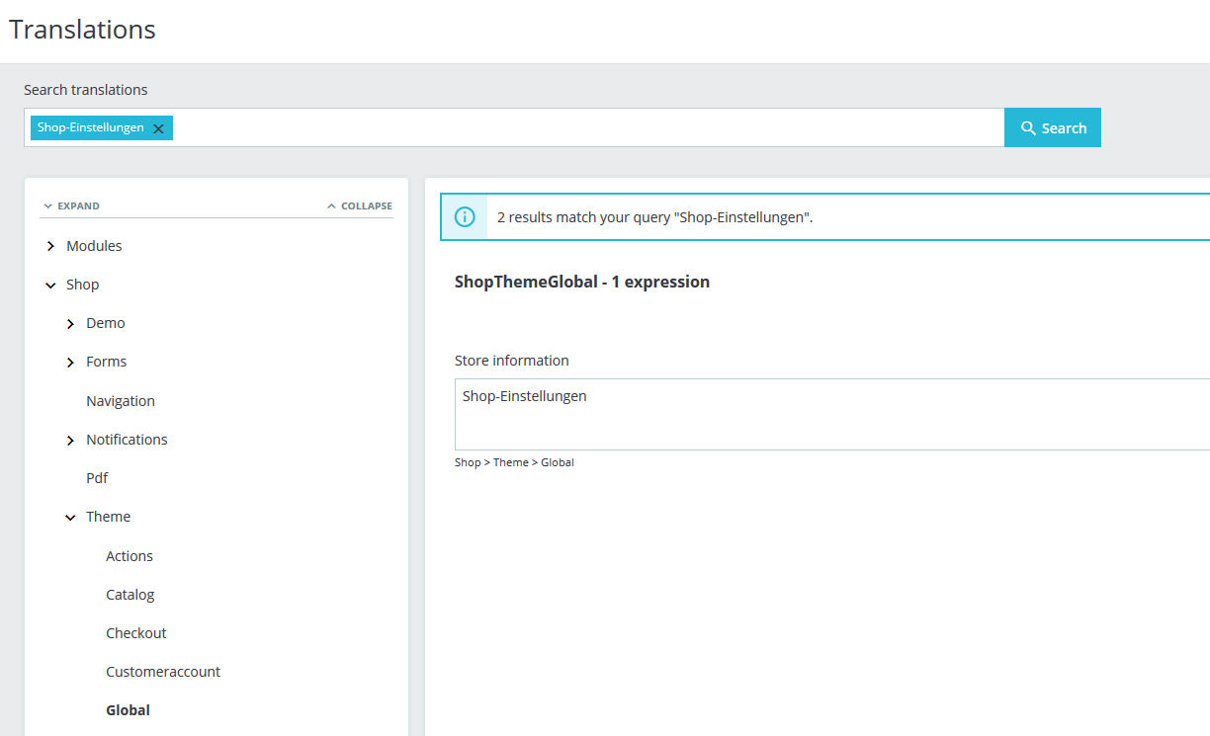
Task: Select Global under Theme
Action: 129,710
